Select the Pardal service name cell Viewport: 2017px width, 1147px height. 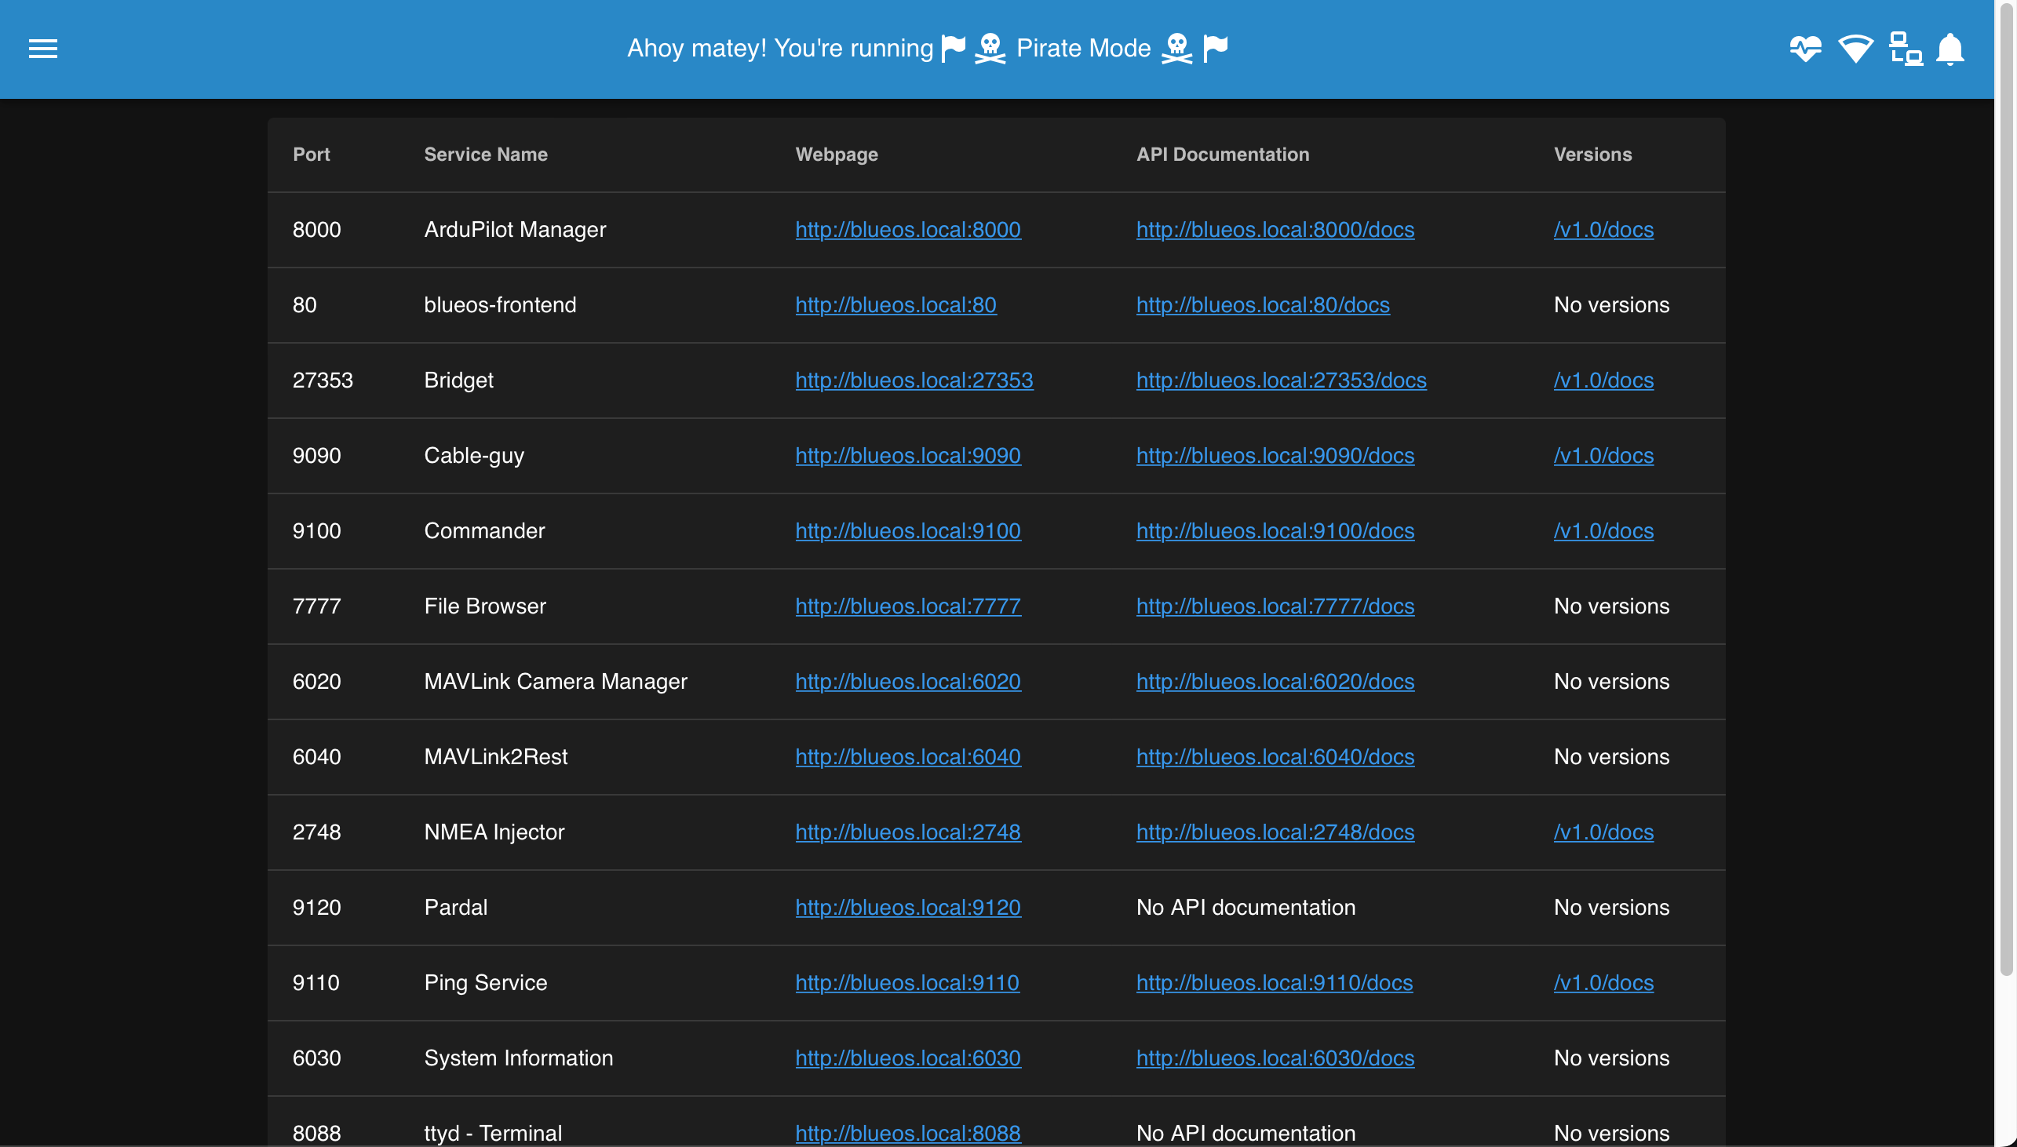pyautogui.click(x=455, y=908)
